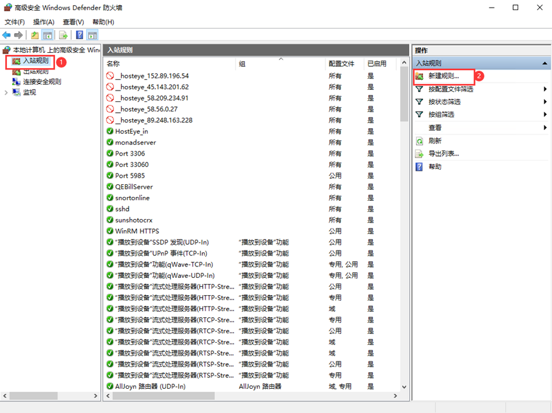Click the rules list scroll up arrow

pos(404,62)
